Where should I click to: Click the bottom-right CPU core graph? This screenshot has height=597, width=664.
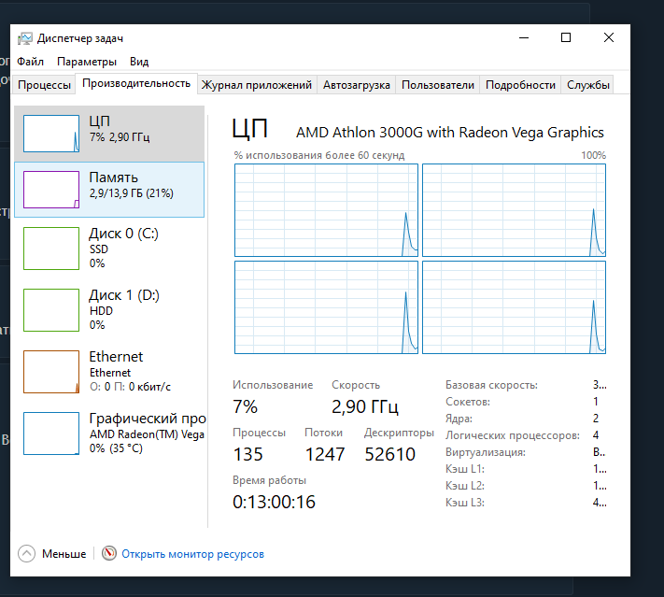tap(514, 307)
